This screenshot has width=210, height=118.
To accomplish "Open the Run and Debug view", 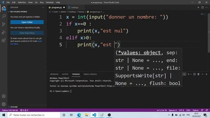I will [4, 32].
